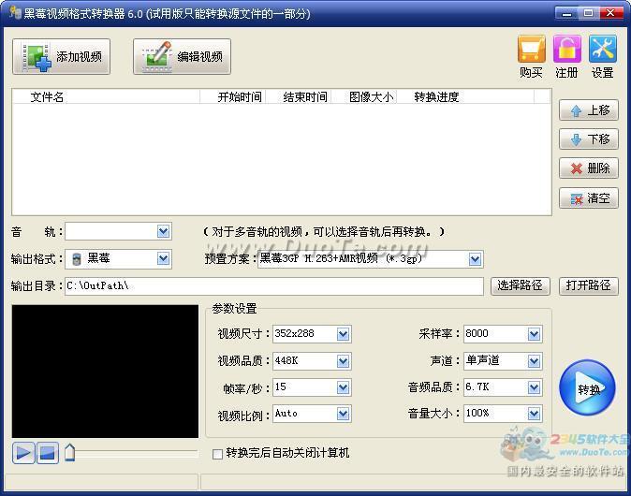631x496 pixels.
Task: Clear the list with 清空 button
Action: pyautogui.click(x=588, y=197)
